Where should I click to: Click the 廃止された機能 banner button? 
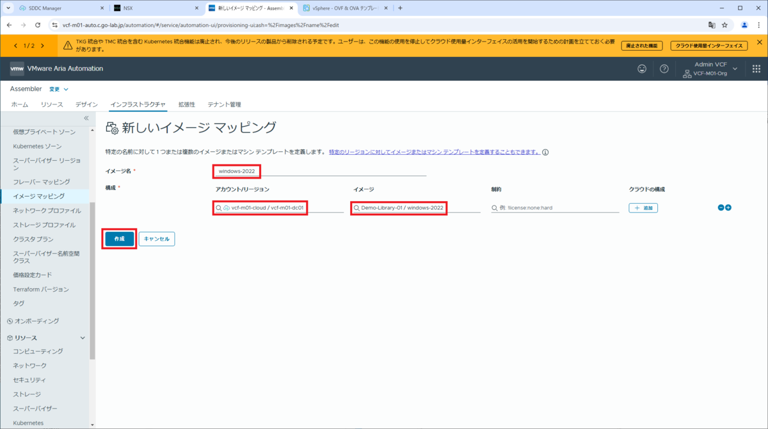tap(642, 45)
